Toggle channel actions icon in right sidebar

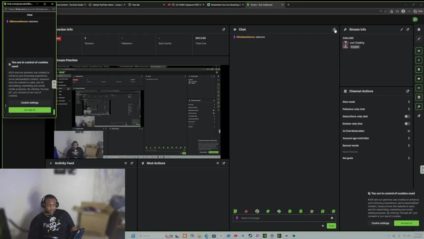[x=419, y=97]
